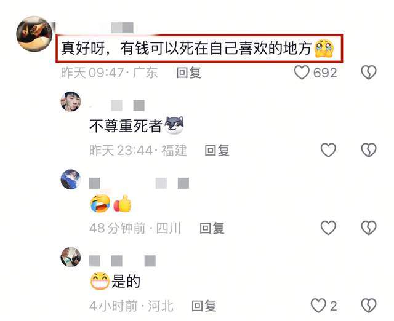This screenshot has width=394, height=321.
Task: Open the 四川 commenter's blue avatar
Action: [x=71, y=179]
